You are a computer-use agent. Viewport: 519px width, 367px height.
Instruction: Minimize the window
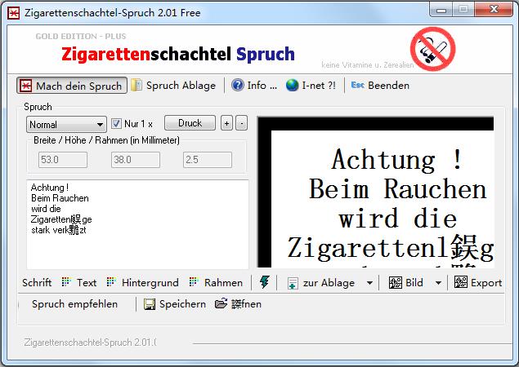click(x=441, y=10)
